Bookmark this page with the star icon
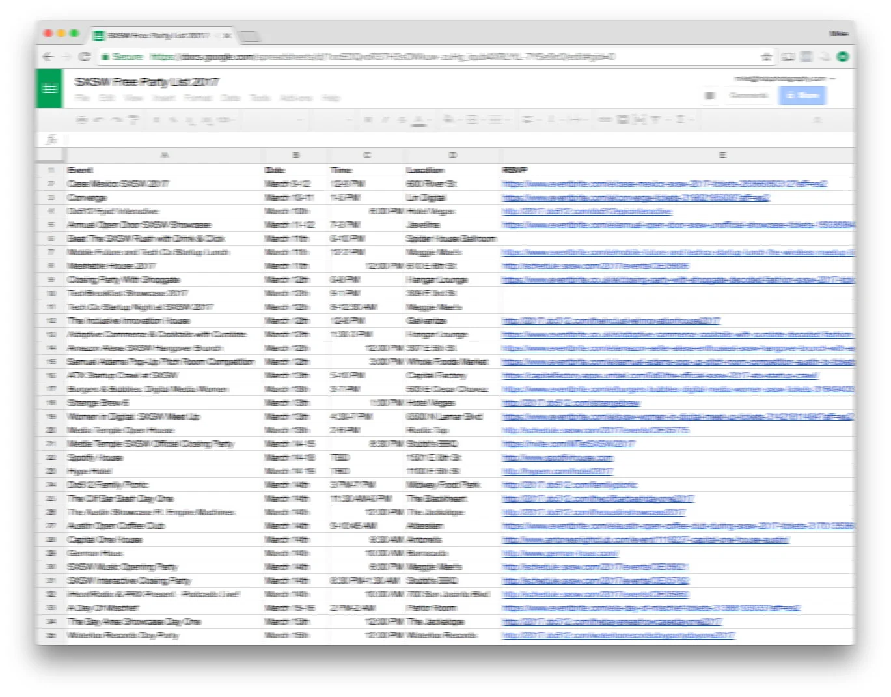 point(766,57)
